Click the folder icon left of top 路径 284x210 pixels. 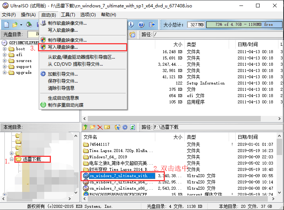132,34
